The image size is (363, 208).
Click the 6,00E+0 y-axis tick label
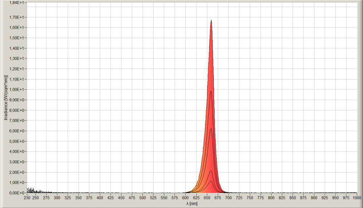(16, 131)
